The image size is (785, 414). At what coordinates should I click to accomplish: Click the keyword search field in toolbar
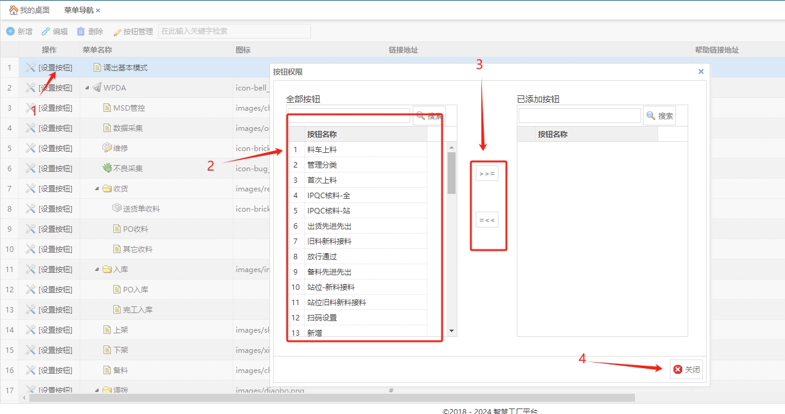234,31
